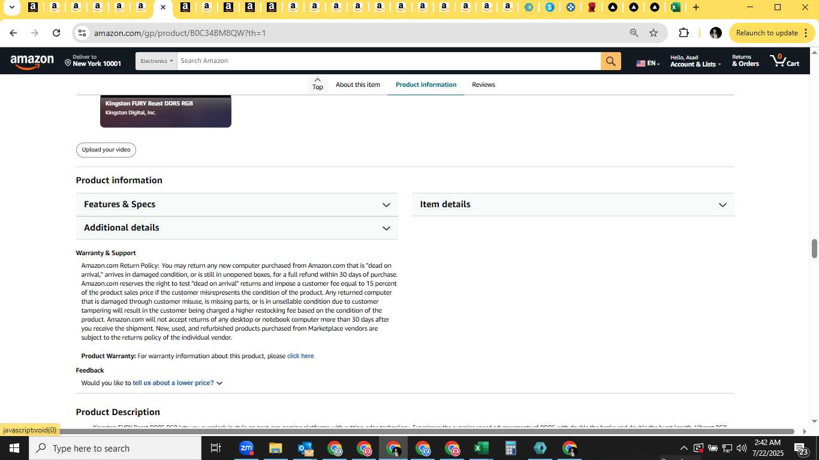Click the Amazon logo
819x460 pixels.
tap(32, 61)
